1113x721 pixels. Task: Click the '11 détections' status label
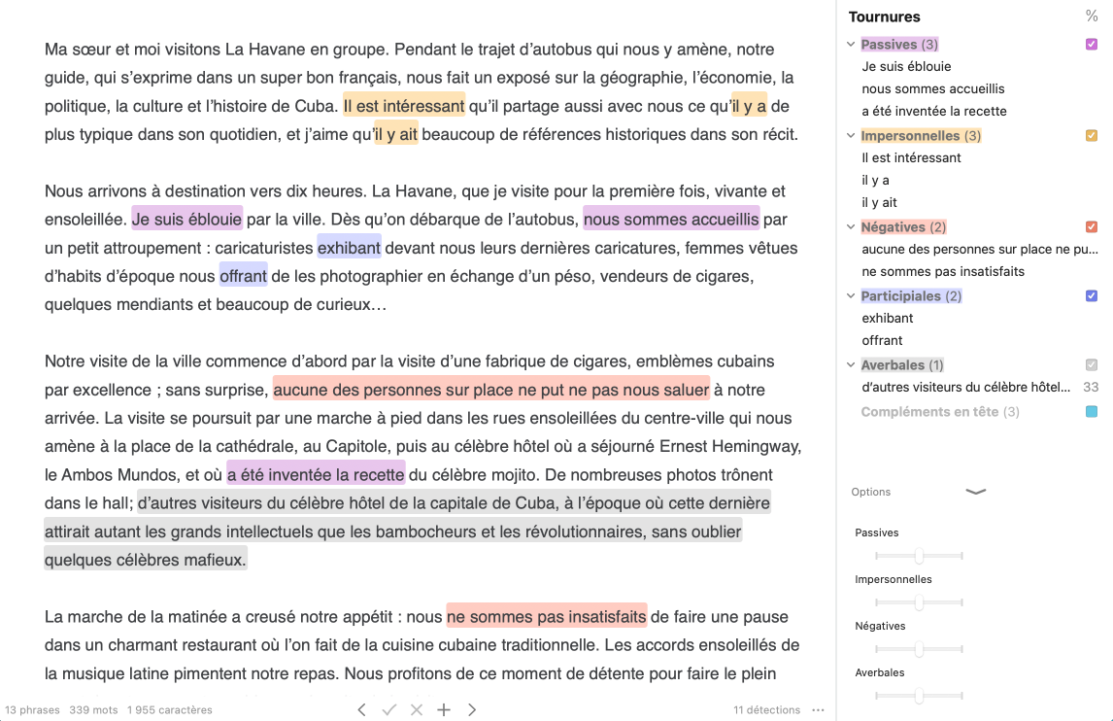(x=766, y=709)
